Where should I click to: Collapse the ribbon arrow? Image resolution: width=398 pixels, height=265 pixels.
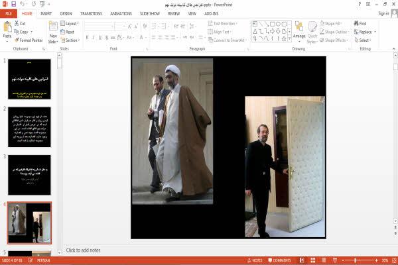pyautogui.click(x=393, y=48)
